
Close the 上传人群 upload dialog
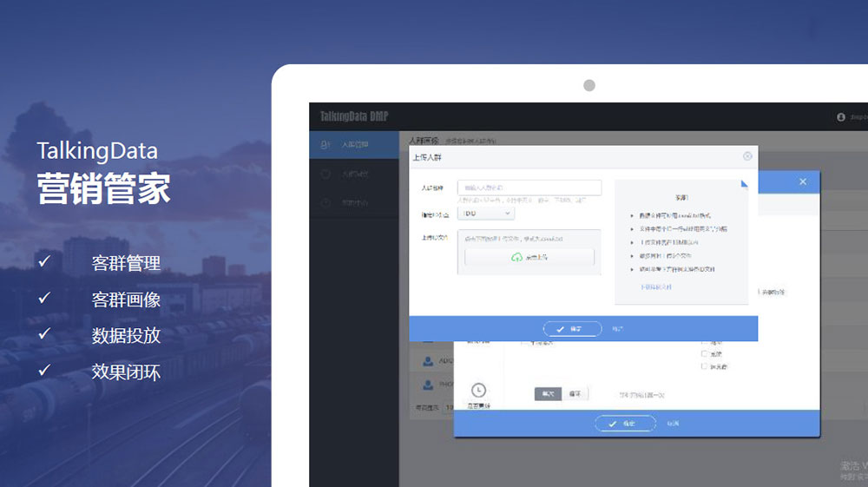point(747,156)
